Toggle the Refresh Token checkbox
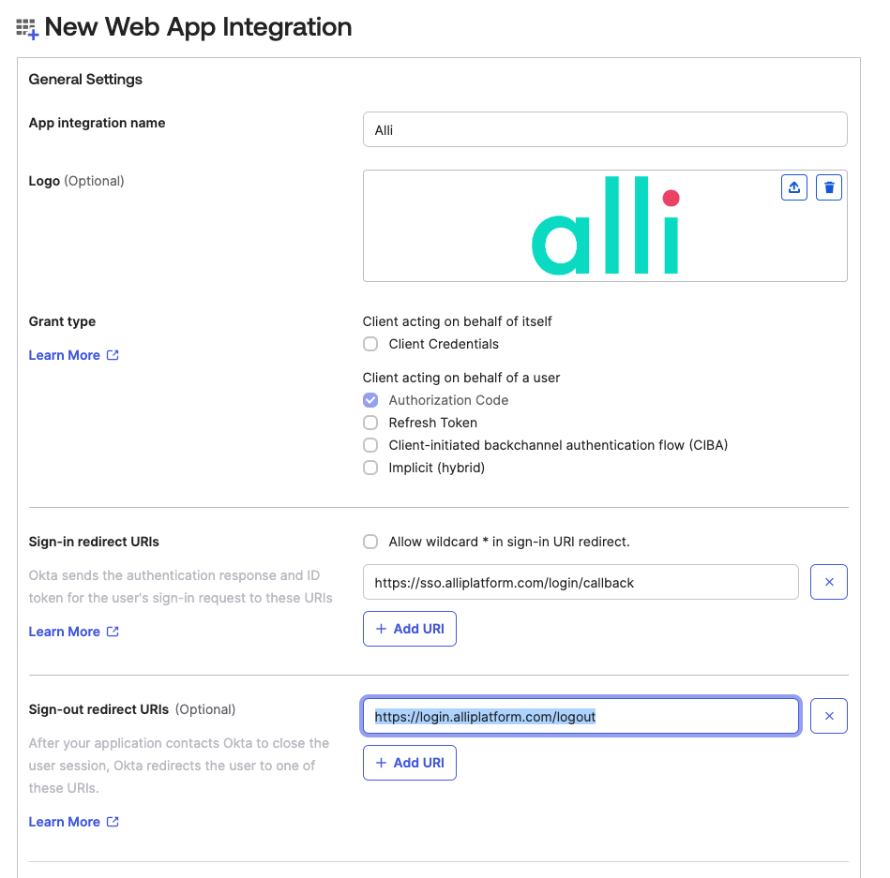This screenshot has height=878, width=890. pos(370,423)
